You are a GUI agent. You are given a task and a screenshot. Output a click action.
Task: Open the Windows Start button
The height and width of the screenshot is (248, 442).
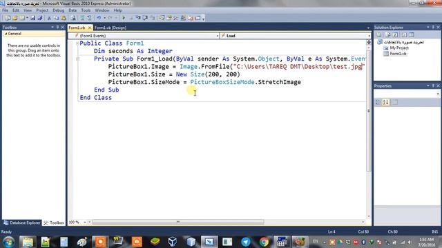coord(9,242)
